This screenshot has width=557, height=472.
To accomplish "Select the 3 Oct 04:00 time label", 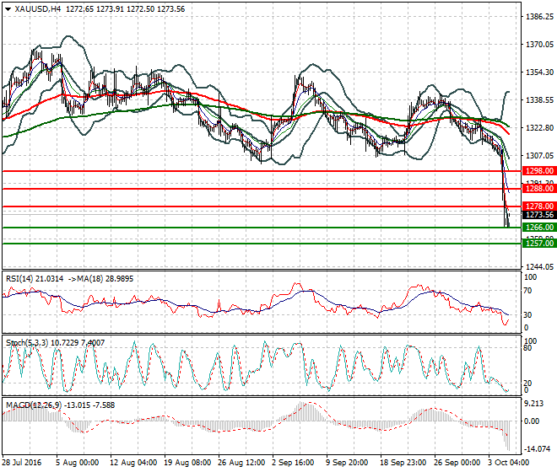I will point(509,463).
